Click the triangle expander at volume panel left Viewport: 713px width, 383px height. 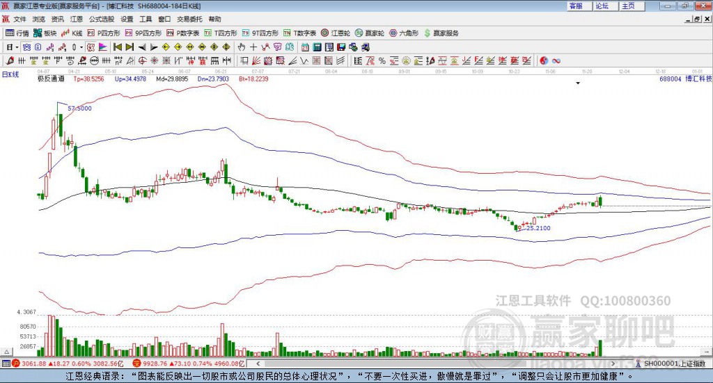(x=6, y=352)
